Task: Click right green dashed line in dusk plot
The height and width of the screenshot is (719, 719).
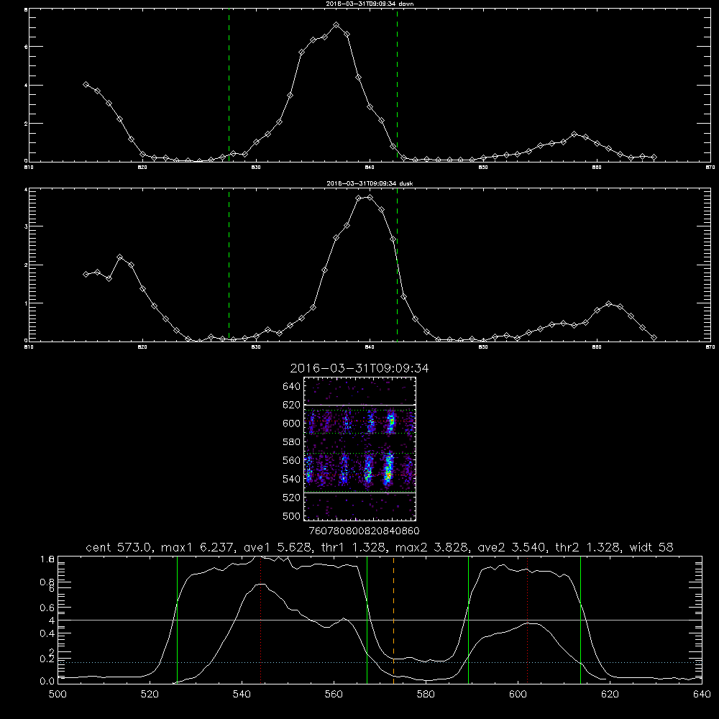Action: pyautogui.click(x=397, y=265)
